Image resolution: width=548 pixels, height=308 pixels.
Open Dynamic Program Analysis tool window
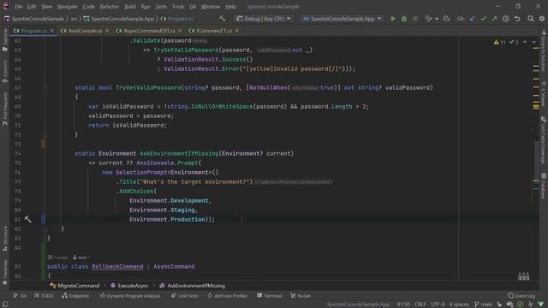(x=130, y=296)
